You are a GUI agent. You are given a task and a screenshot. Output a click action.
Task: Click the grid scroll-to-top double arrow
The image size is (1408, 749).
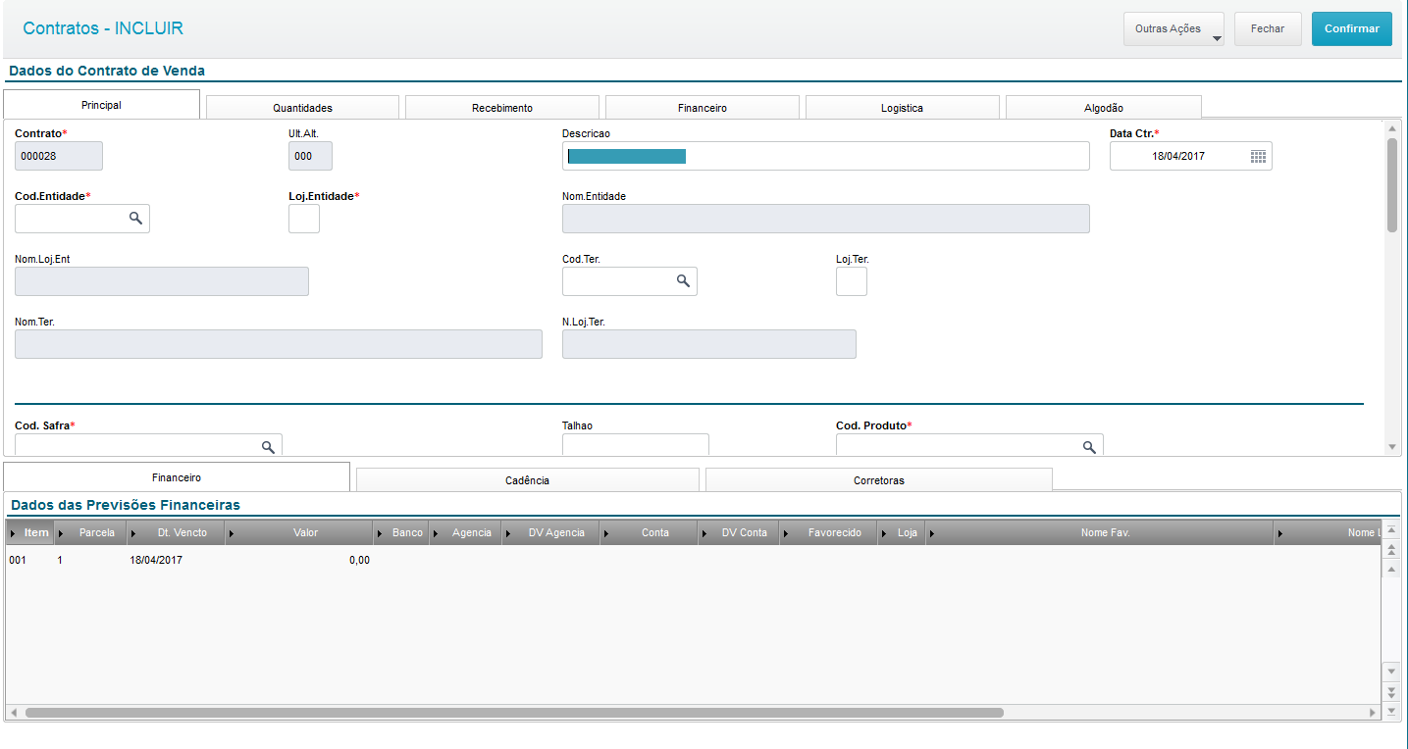click(1390, 550)
